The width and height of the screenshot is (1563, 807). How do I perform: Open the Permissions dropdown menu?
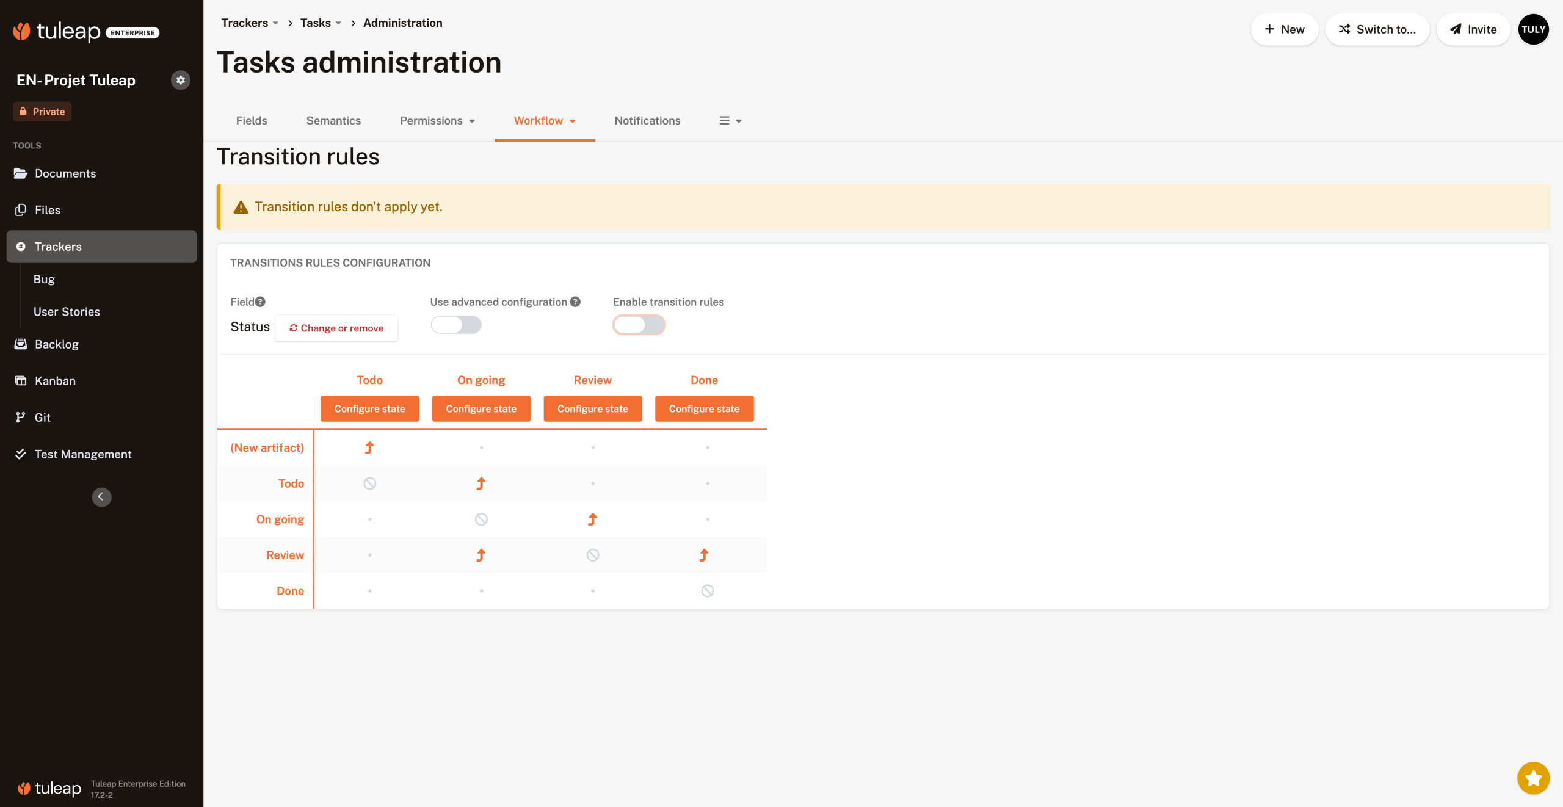pyautogui.click(x=437, y=121)
